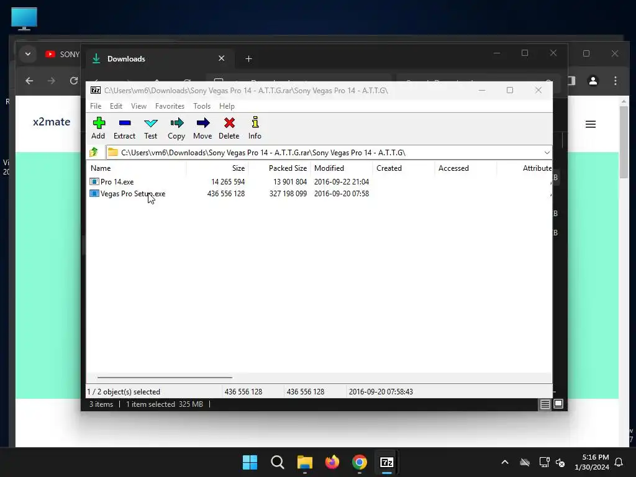636x477 pixels.
Task: Choose the Move toolbar icon
Action: click(202, 123)
